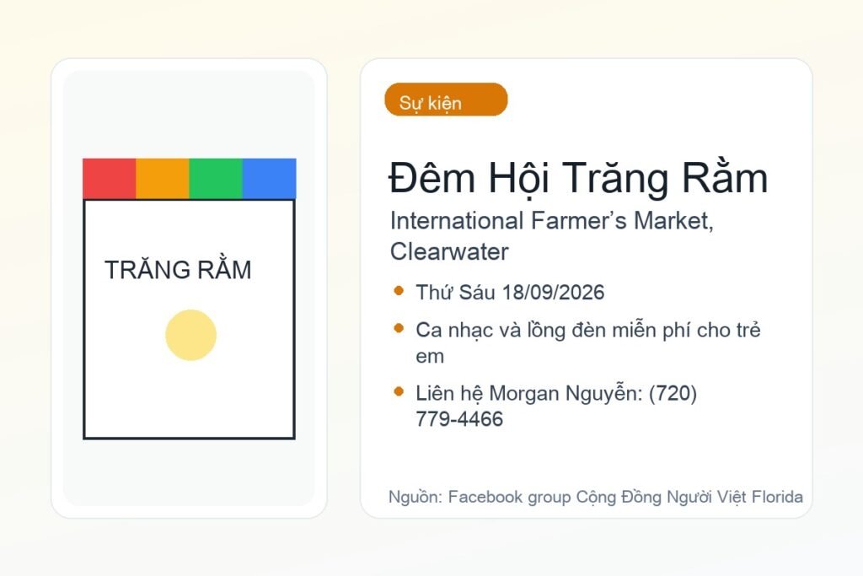Click the orange 'Sự kiện' badge

pyautogui.click(x=446, y=100)
